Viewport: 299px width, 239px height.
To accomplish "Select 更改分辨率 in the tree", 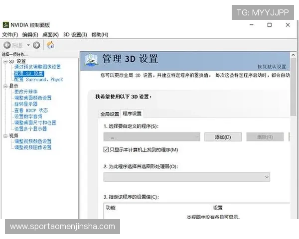I will [26, 92].
